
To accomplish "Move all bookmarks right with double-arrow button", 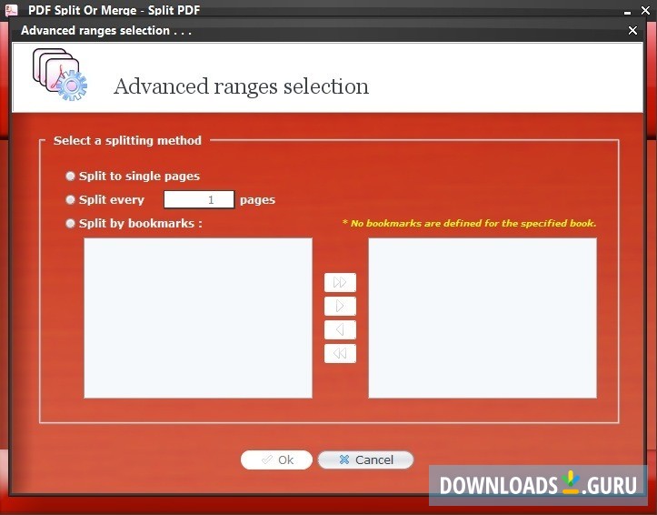I will pos(340,282).
